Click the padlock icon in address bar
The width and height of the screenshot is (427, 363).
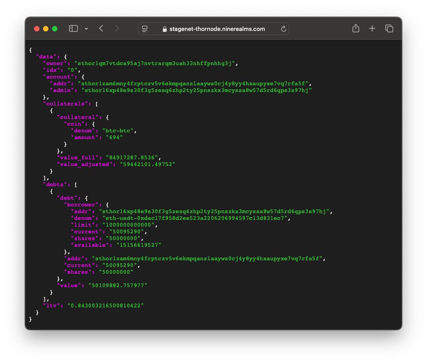pos(165,29)
